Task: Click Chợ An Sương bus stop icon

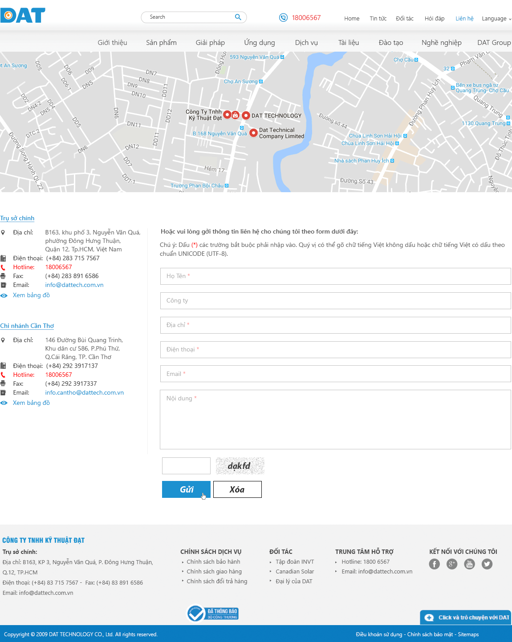Action: click(261, 82)
